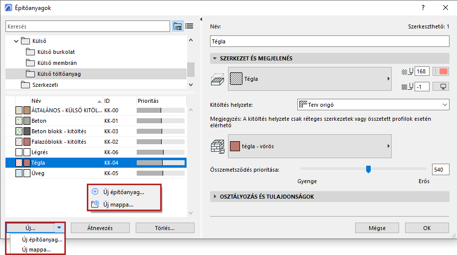
Task: Open the Tégla cut fill selector
Action: pyautogui.click(x=309, y=79)
